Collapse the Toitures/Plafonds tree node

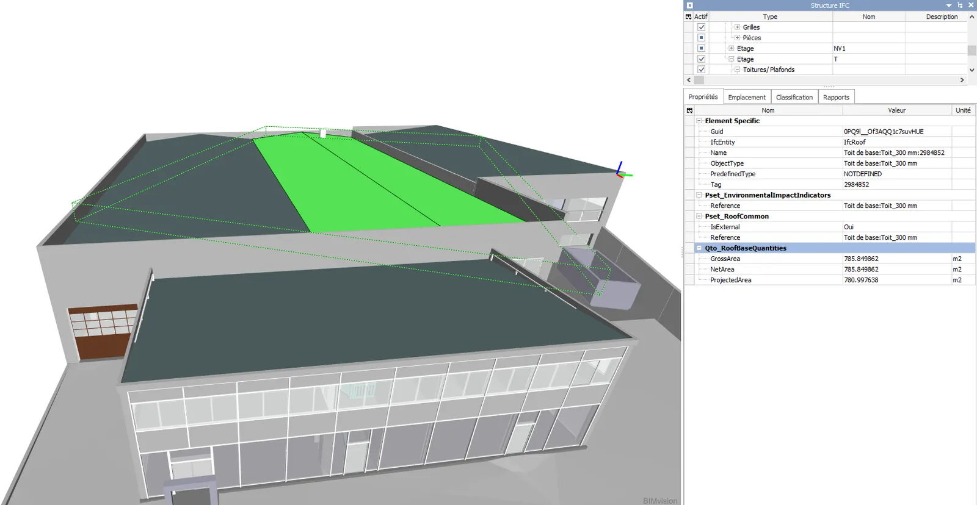(x=737, y=70)
